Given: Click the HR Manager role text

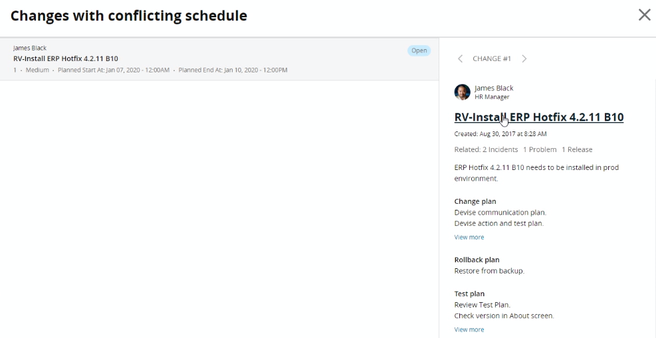Looking at the screenshot, I should tap(492, 97).
